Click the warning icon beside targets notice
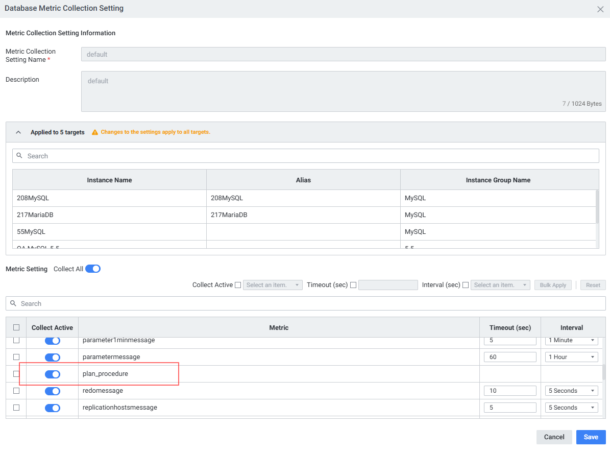 point(95,132)
